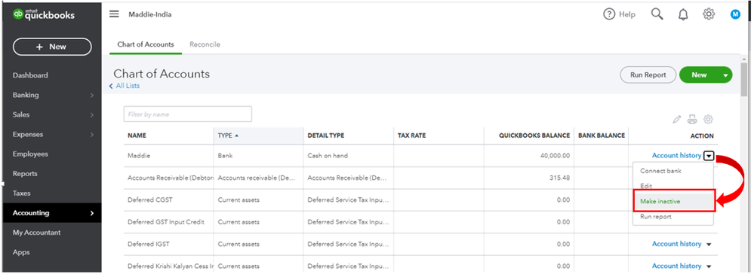Sort by the QUICKBOOKS BALANCE column header

click(534, 135)
